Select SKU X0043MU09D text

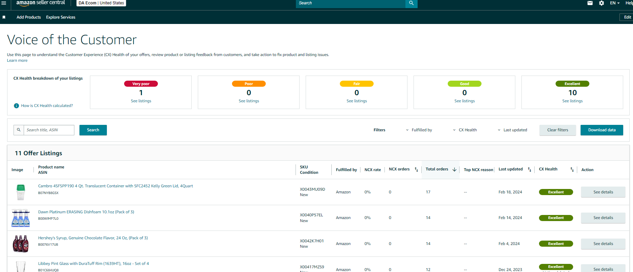click(x=312, y=189)
